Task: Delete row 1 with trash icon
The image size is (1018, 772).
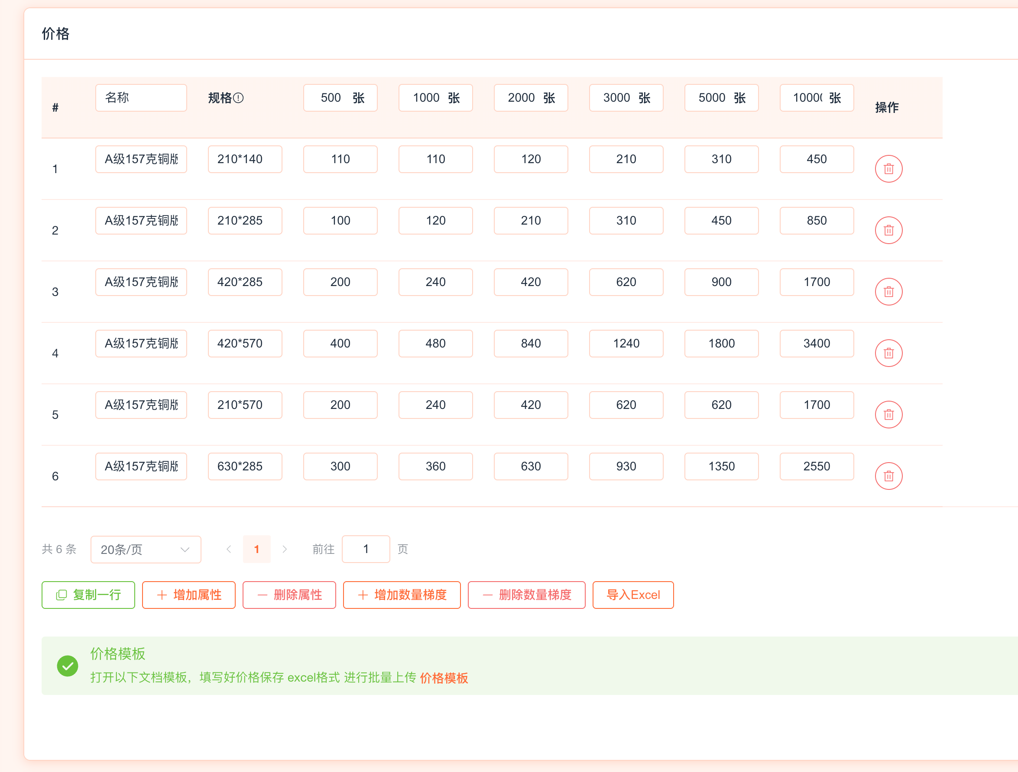Action: pyautogui.click(x=888, y=169)
